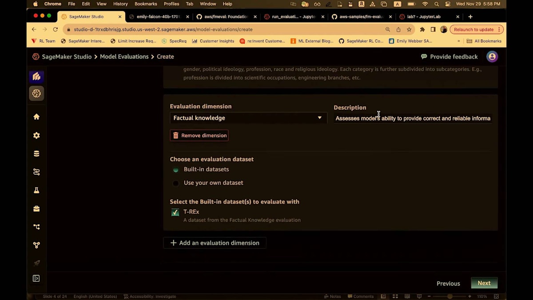Go to Model Evaluations breadcrumb
Screen dimensions: 533x300
pyautogui.click(x=124, y=57)
